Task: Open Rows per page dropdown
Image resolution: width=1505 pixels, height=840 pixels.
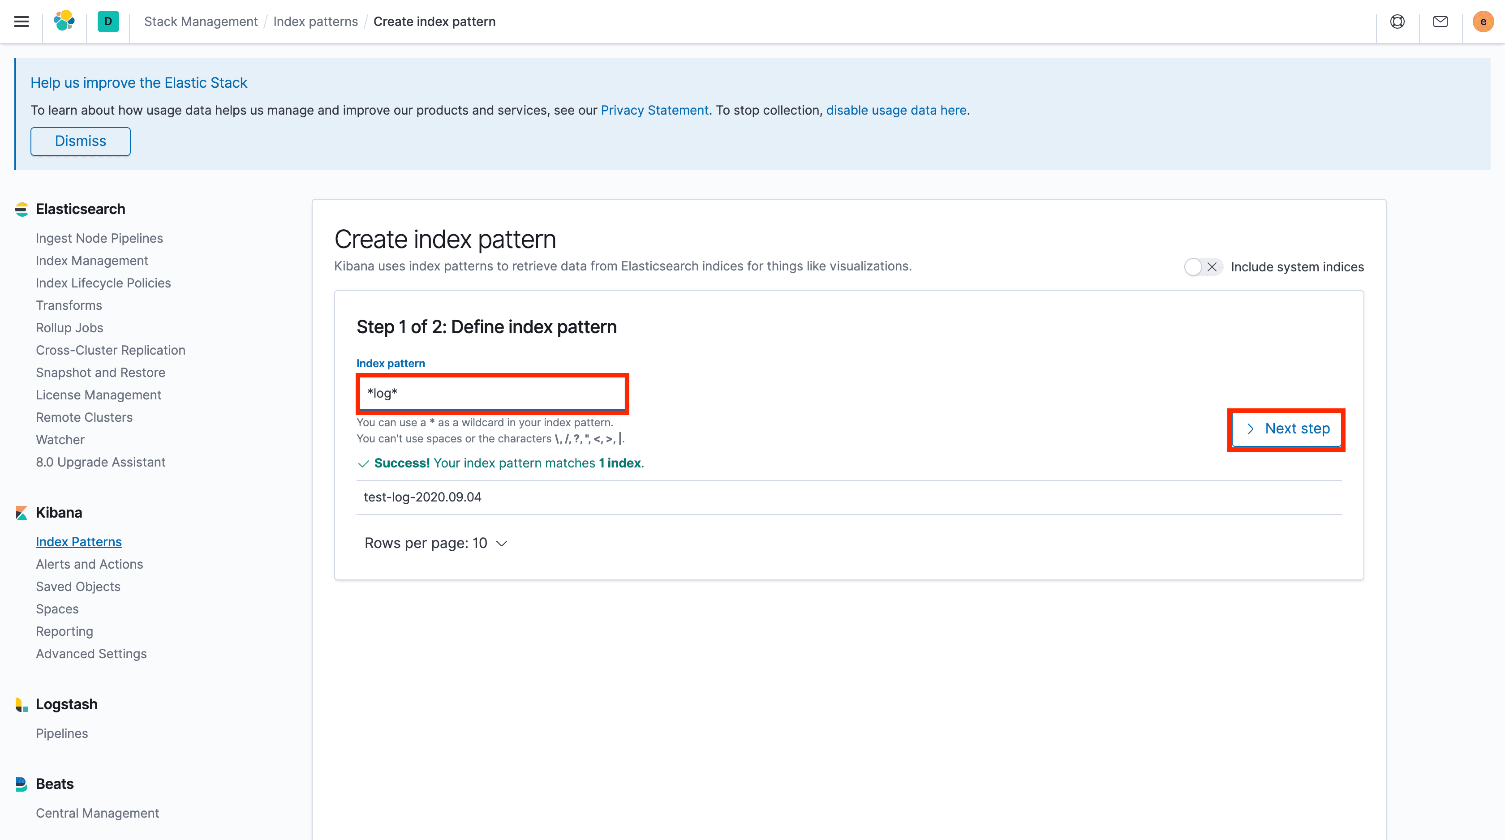Action: point(436,543)
